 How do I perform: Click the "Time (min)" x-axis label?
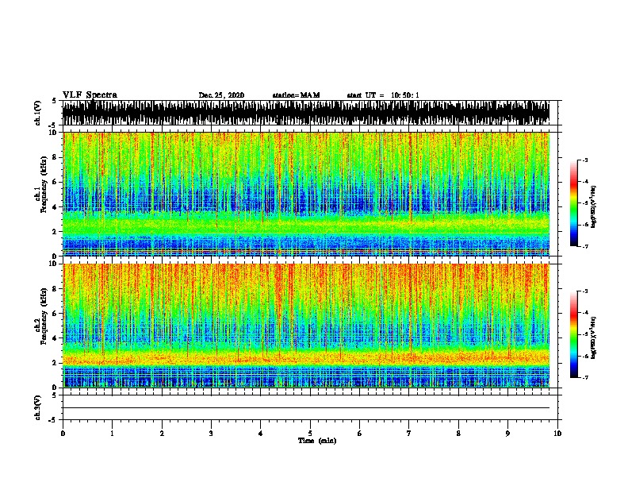pyautogui.click(x=317, y=441)
